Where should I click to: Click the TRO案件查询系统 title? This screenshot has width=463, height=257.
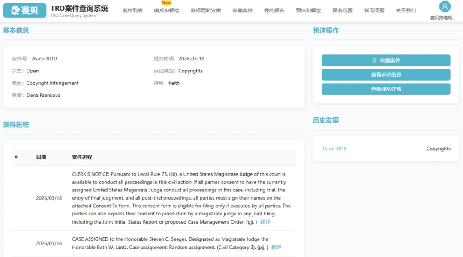tap(79, 9)
